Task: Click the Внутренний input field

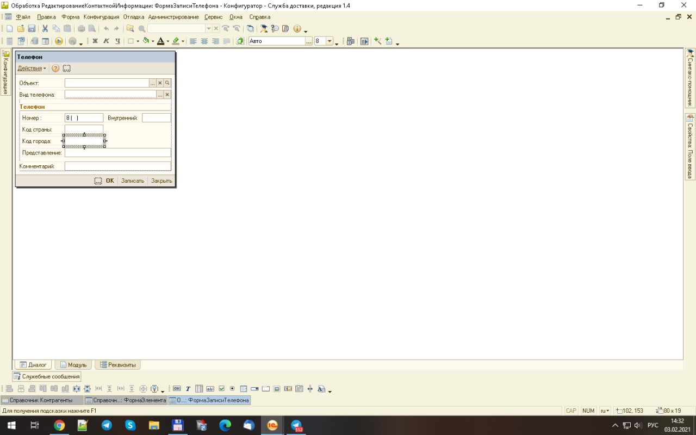Action: (157, 118)
